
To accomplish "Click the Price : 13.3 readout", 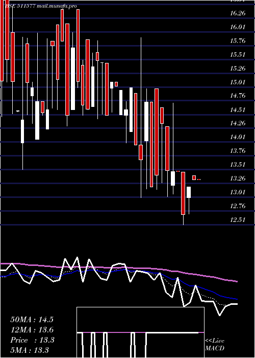I will tap(32, 340).
